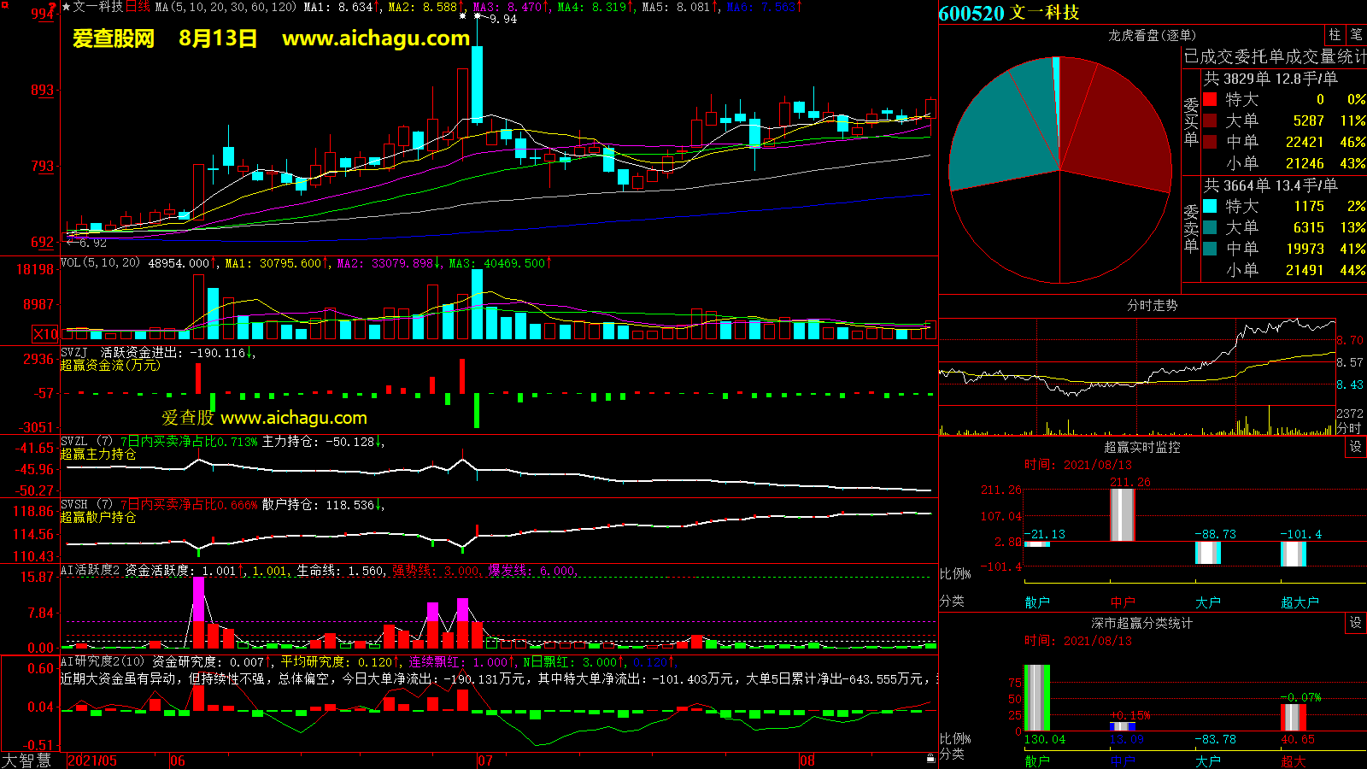Click the 07 month marker on timeline
1367x769 pixels.
pos(484,760)
